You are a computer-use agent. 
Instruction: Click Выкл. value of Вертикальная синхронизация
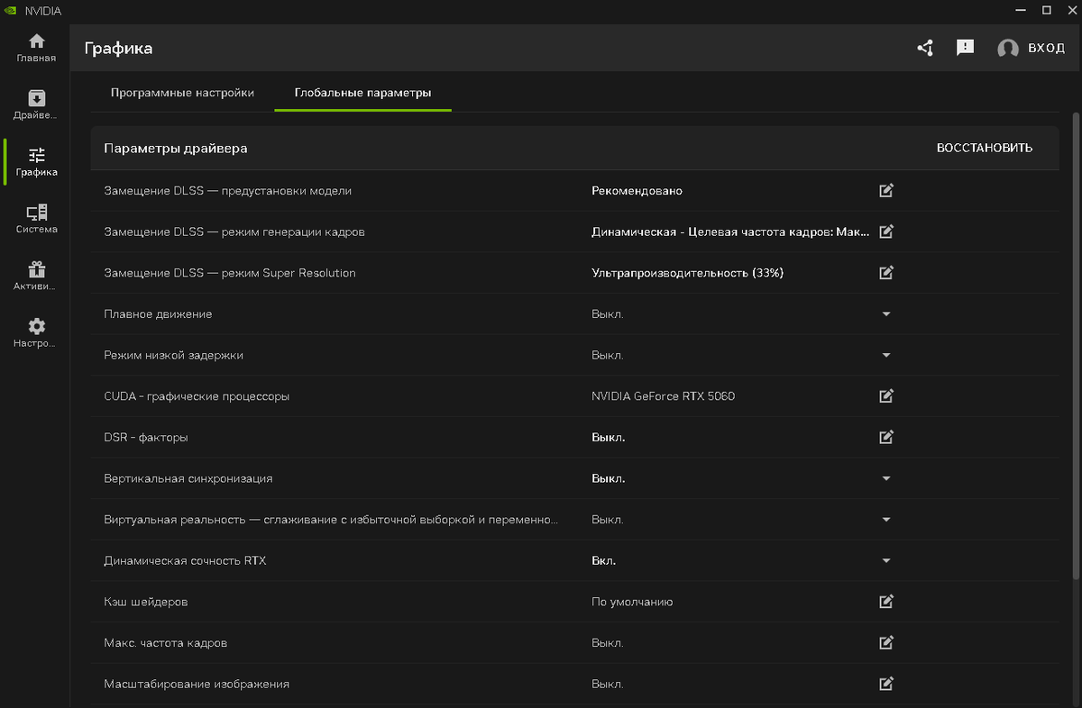[608, 478]
